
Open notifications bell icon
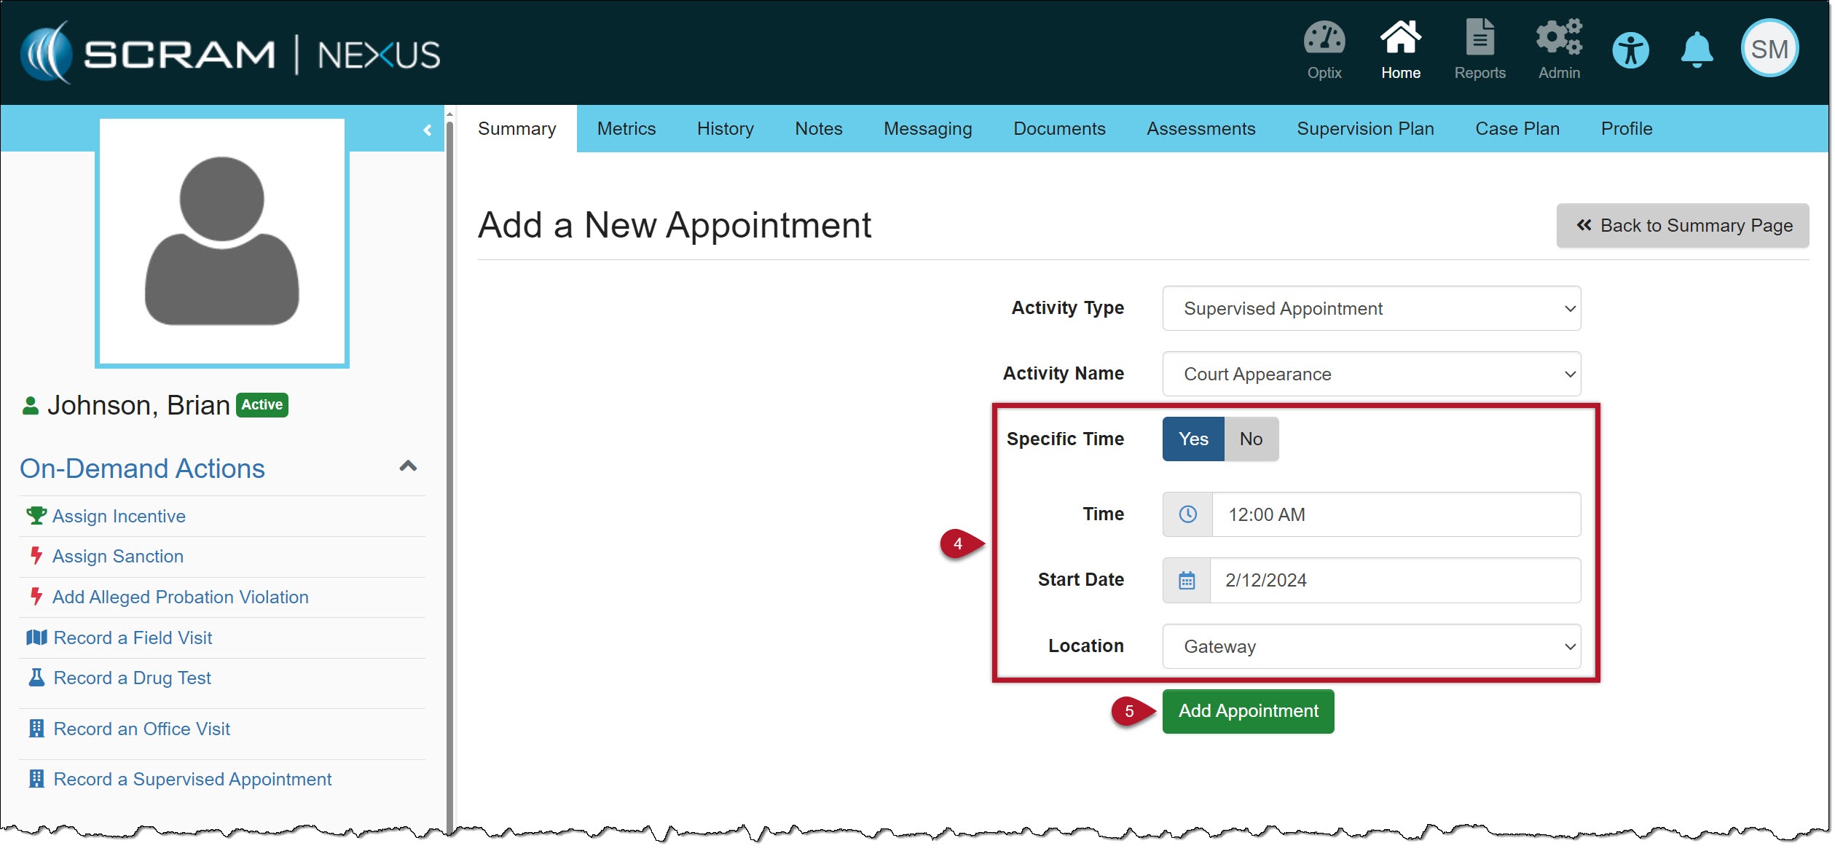(x=1696, y=50)
